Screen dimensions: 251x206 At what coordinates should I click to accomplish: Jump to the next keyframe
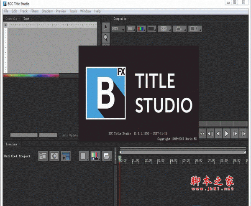pyautogui.click(x=243, y=134)
